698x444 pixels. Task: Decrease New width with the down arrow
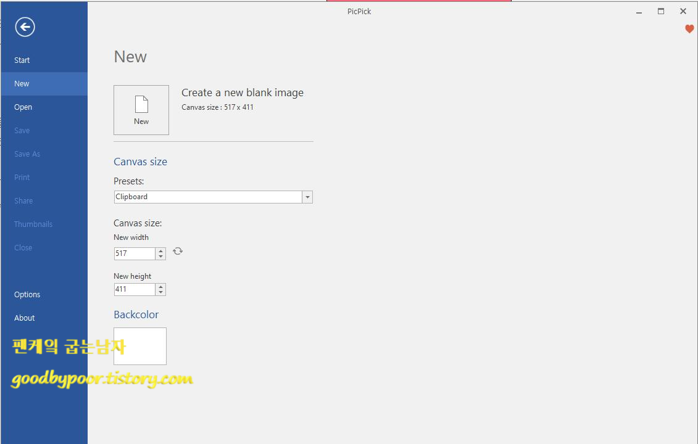pyautogui.click(x=160, y=257)
